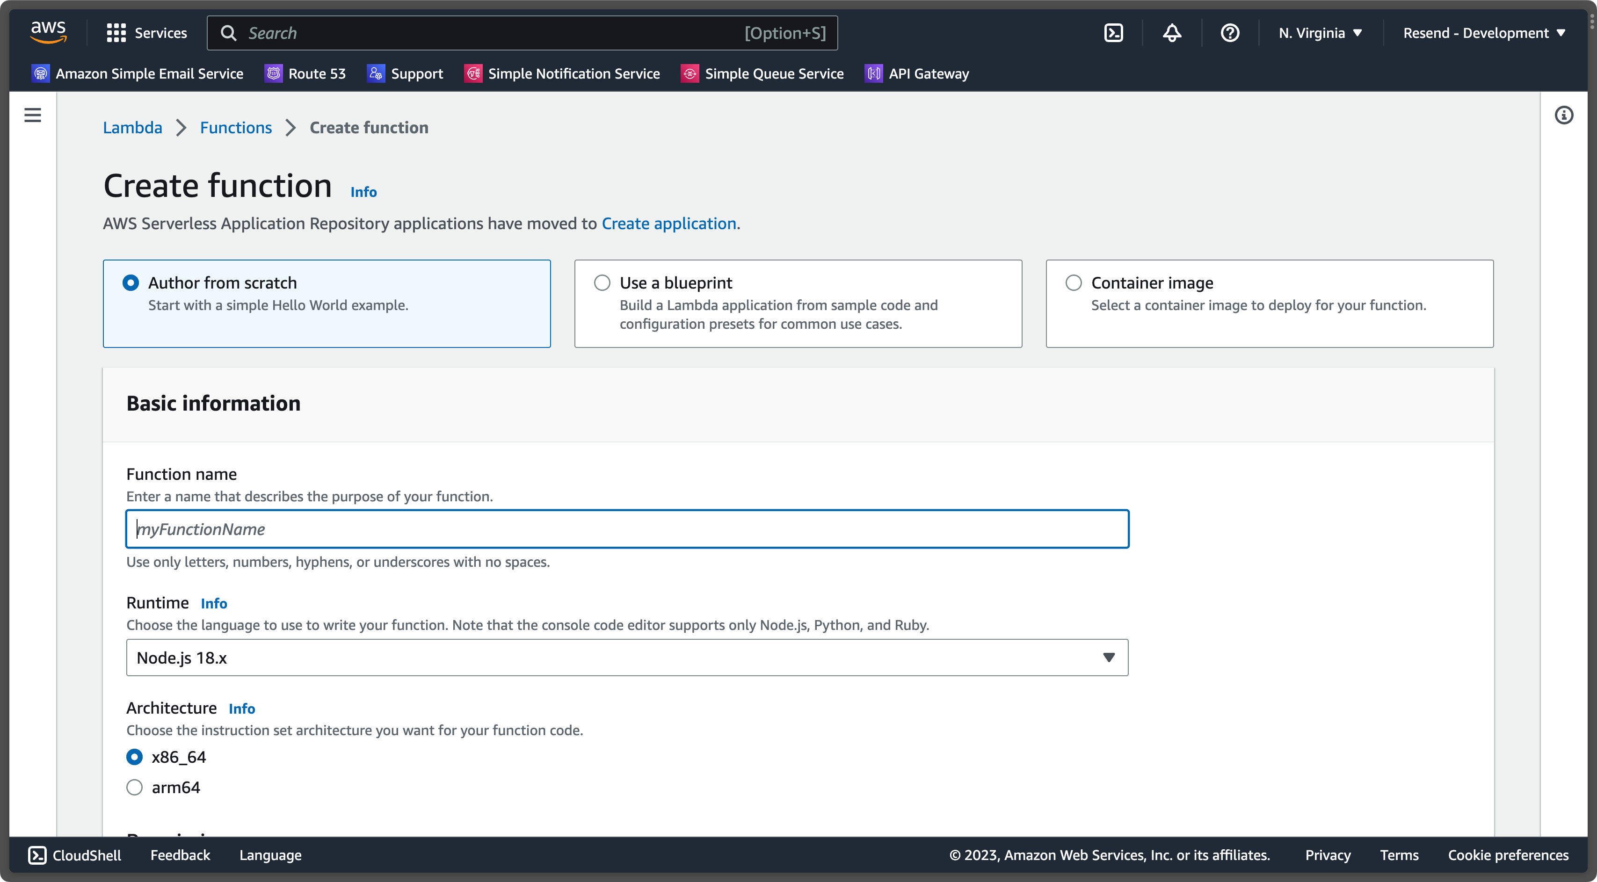The width and height of the screenshot is (1597, 882).
Task: Click the AWS logo home icon
Action: pyautogui.click(x=48, y=32)
